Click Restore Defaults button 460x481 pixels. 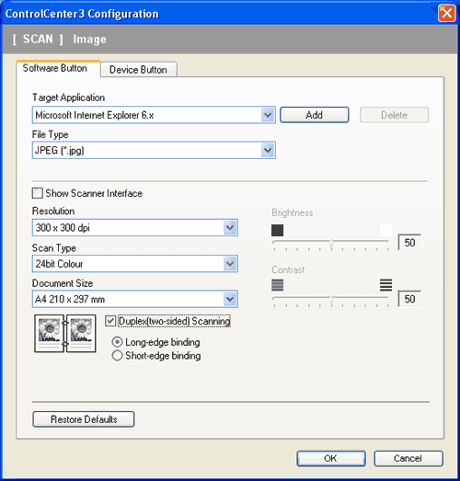click(x=84, y=419)
